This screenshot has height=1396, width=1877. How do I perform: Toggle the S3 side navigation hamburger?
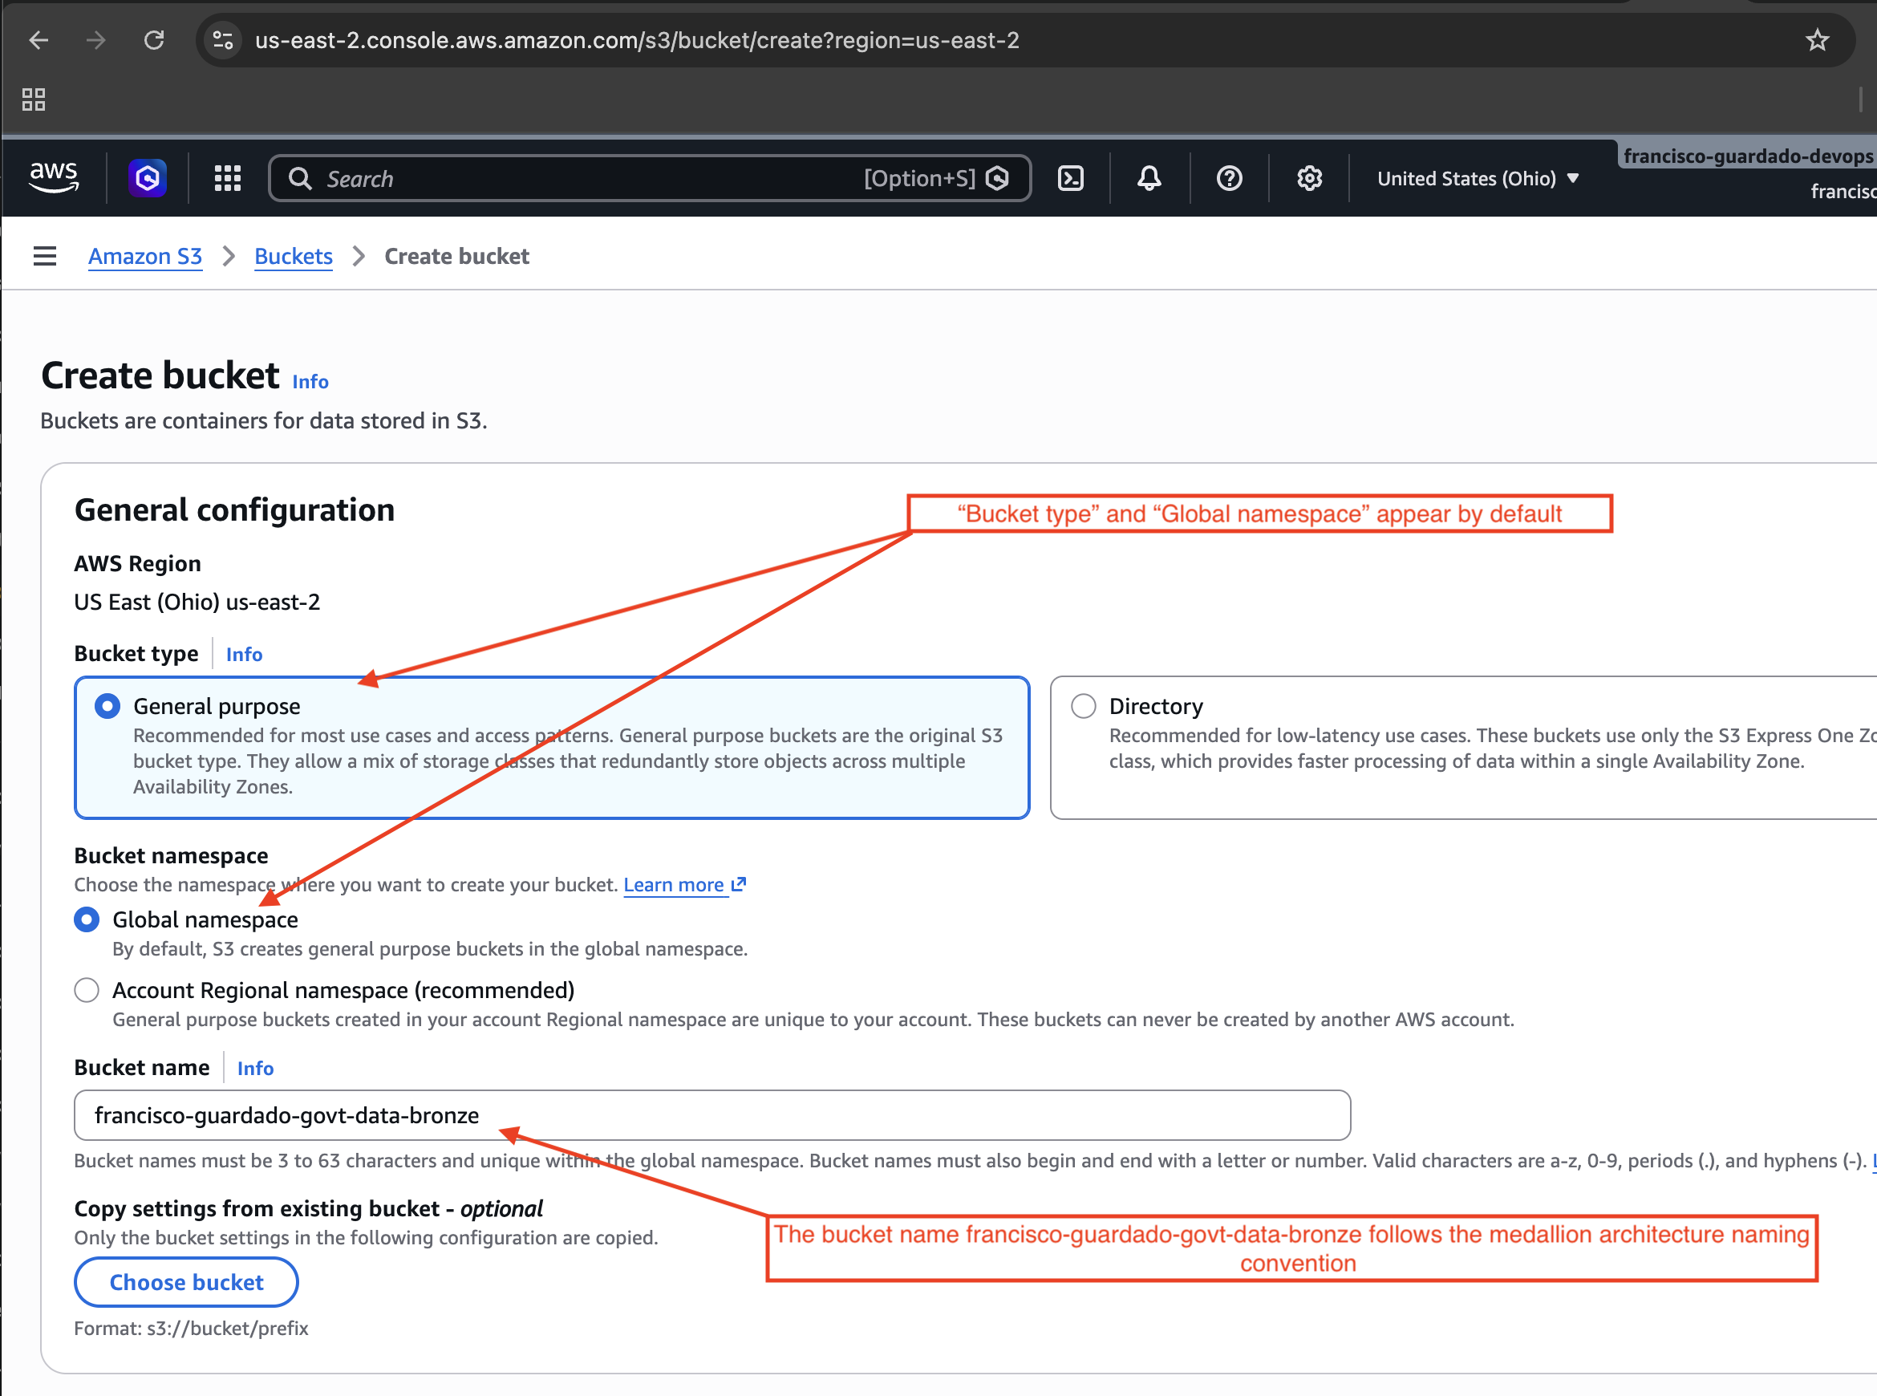coord(45,256)
